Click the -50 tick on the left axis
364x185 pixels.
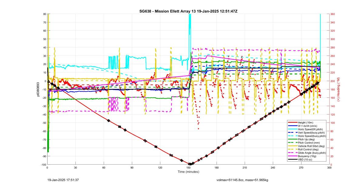click(44, 123)
